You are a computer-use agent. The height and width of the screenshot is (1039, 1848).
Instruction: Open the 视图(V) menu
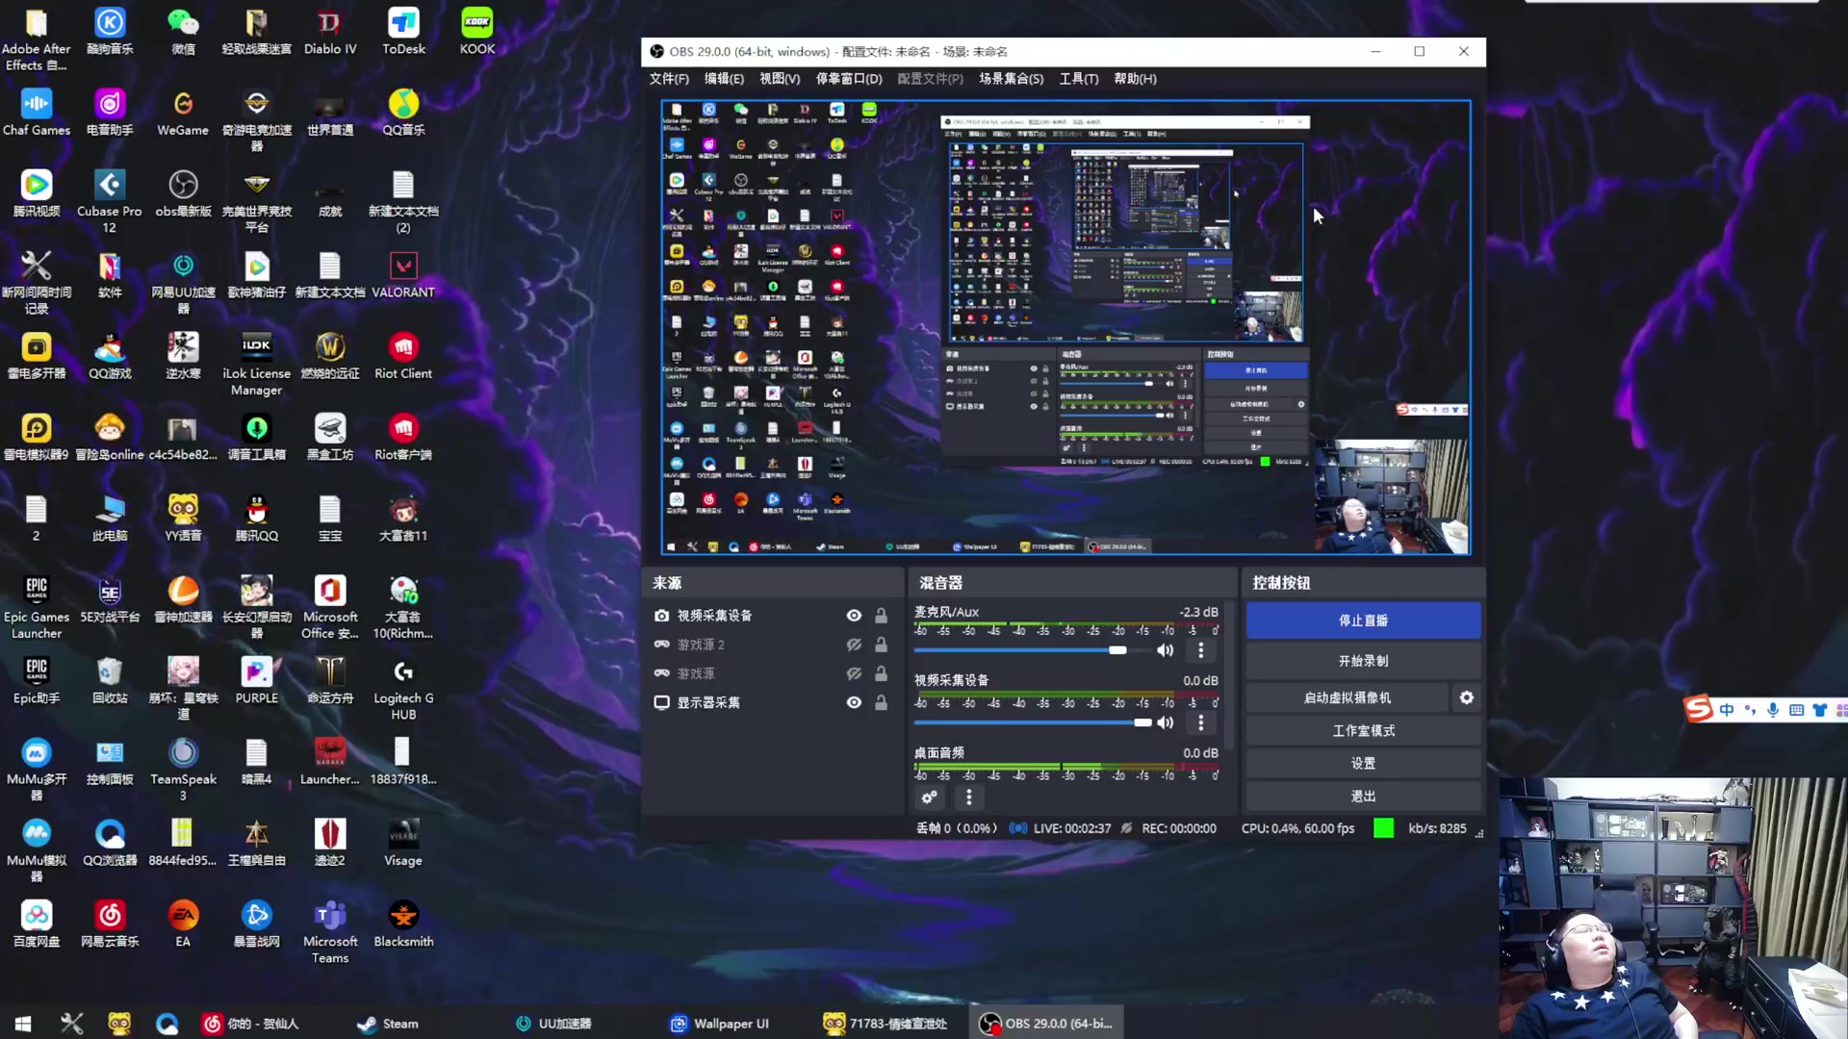point(780,79)
